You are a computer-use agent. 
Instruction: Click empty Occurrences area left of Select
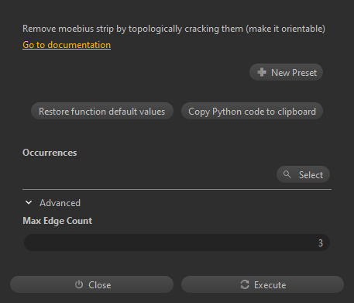[x=150, y=174]
